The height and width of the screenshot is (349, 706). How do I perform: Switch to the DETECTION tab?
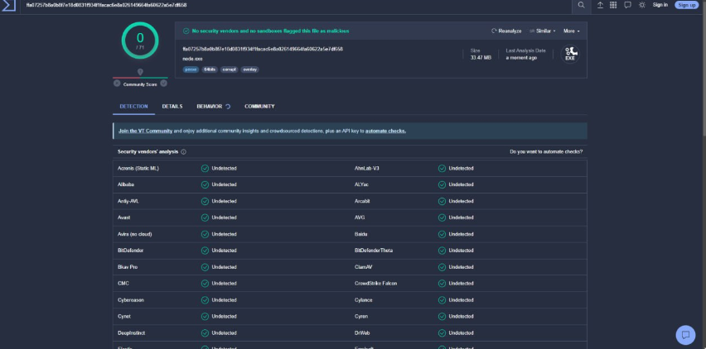tap(133, 107)
